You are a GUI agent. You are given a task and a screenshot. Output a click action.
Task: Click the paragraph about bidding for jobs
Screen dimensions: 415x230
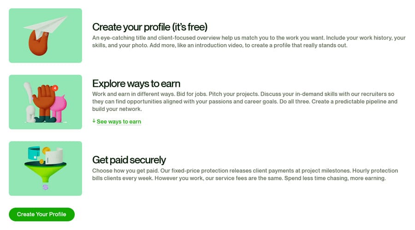(x=244, y=101)
